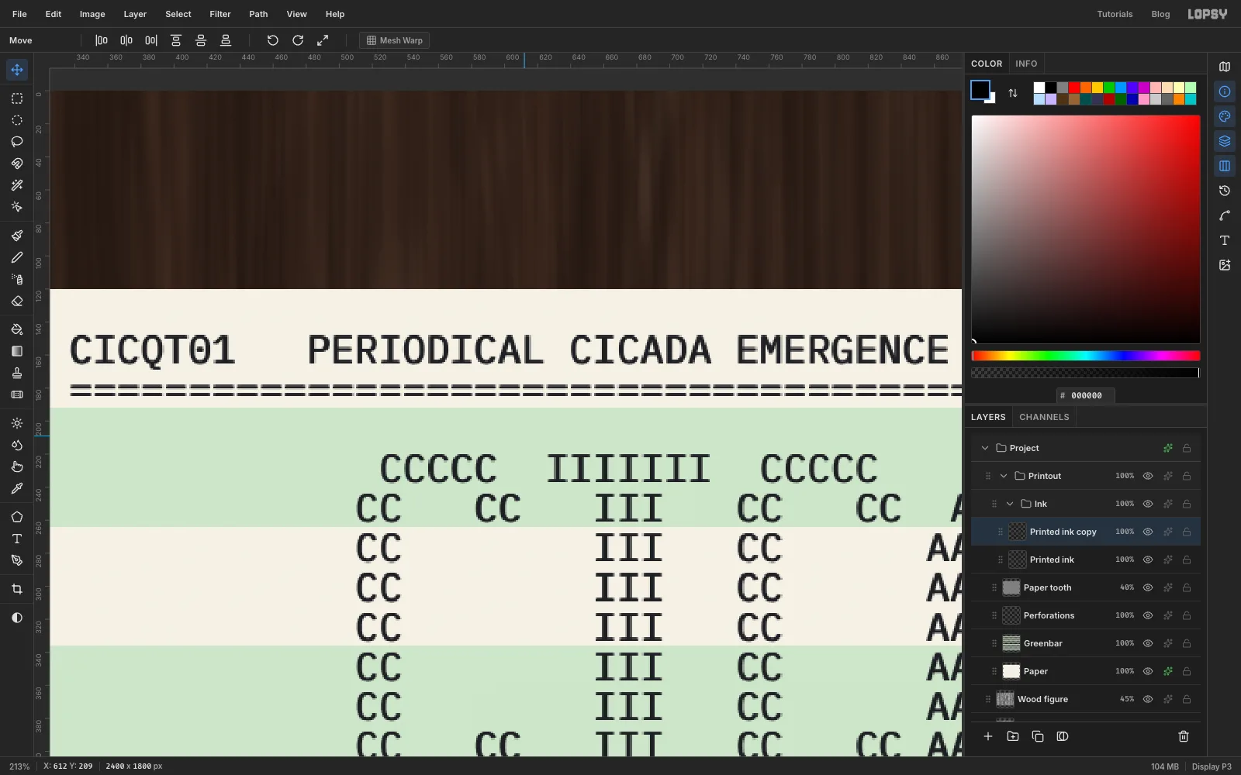Viewport: 1241px width, 775px height.
Task: Select the Pen path tool
Action: pyautogui.click(x=17, y=560)
